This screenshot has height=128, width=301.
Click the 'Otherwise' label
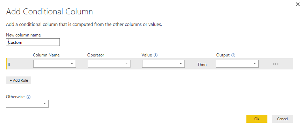15,97
